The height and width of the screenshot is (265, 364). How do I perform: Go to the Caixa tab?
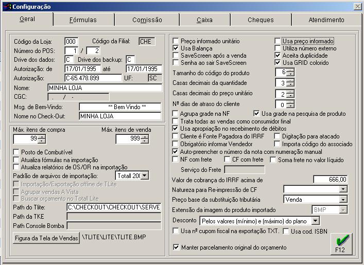coord(204,20)
